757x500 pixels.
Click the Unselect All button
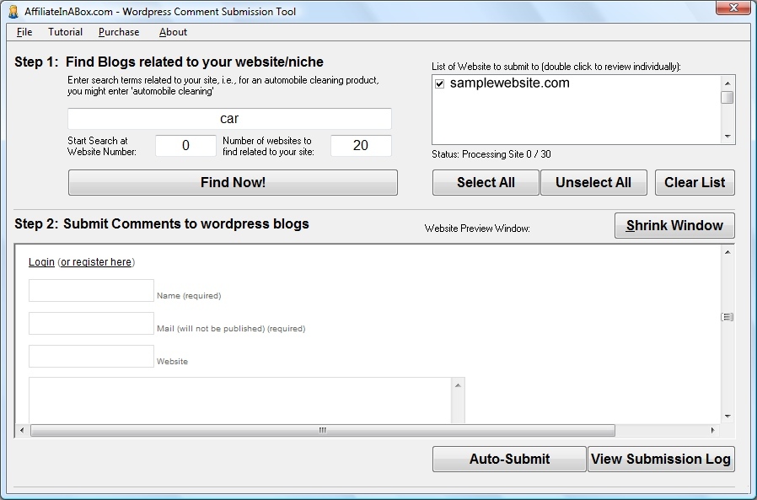tap(593, 183)
